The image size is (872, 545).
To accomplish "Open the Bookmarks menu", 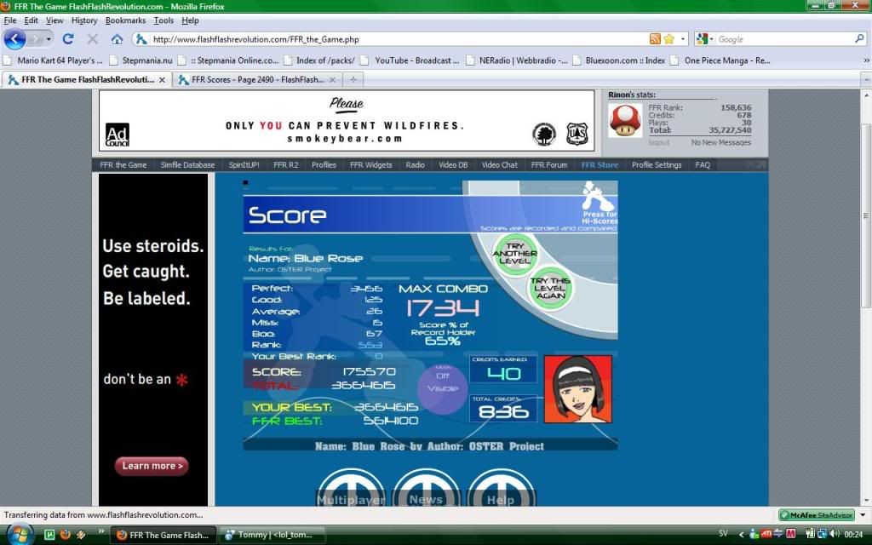I will 125,20.
